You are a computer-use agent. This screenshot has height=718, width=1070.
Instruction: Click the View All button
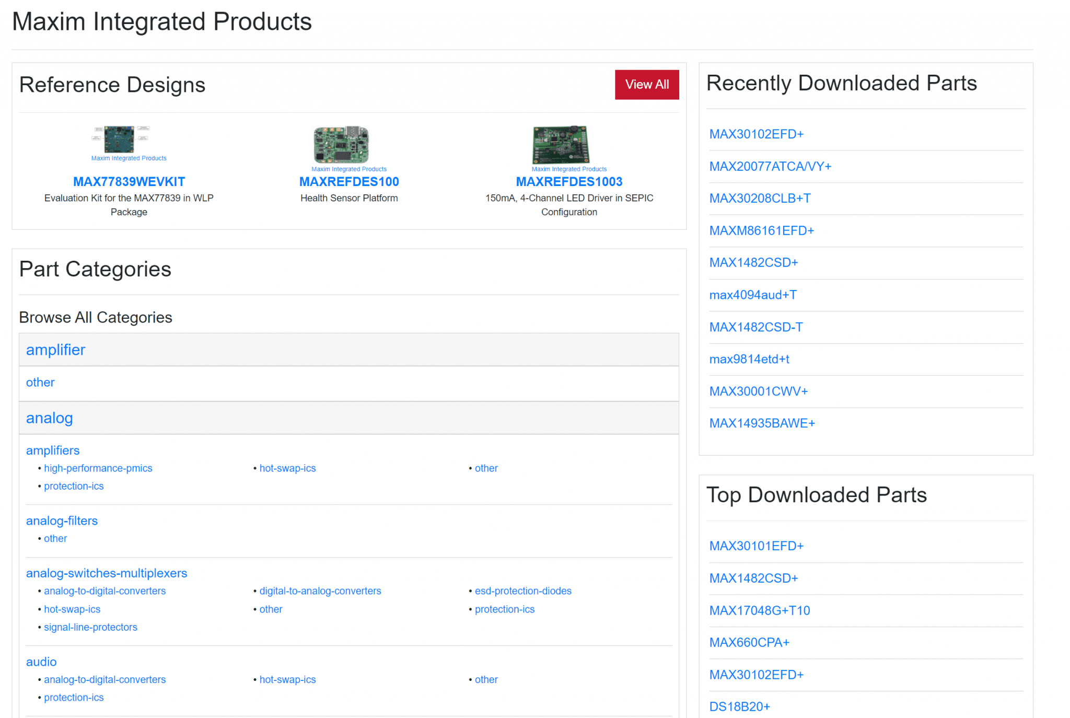coord(646,84)
